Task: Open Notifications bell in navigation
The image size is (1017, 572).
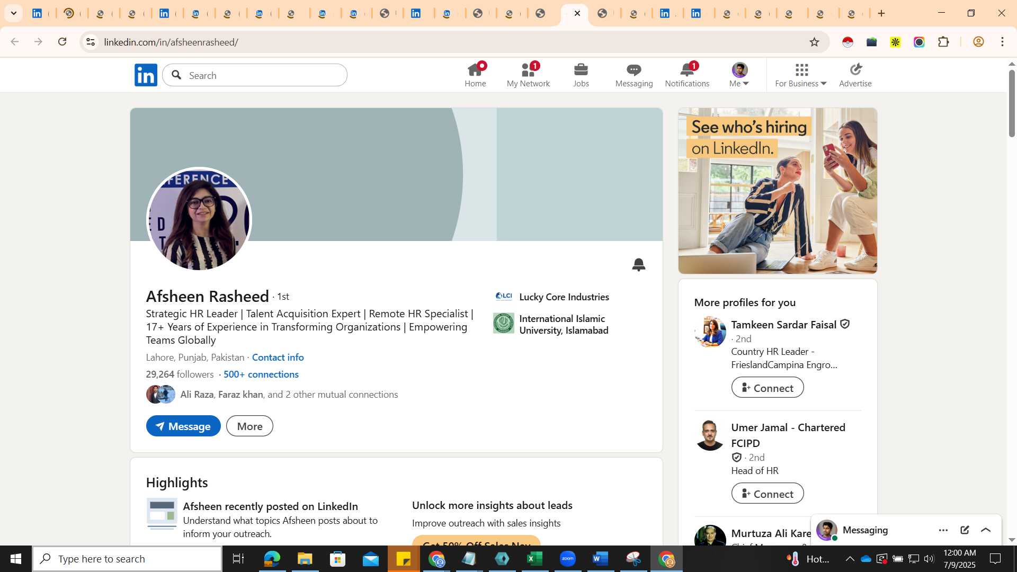Action: point(687,75)
